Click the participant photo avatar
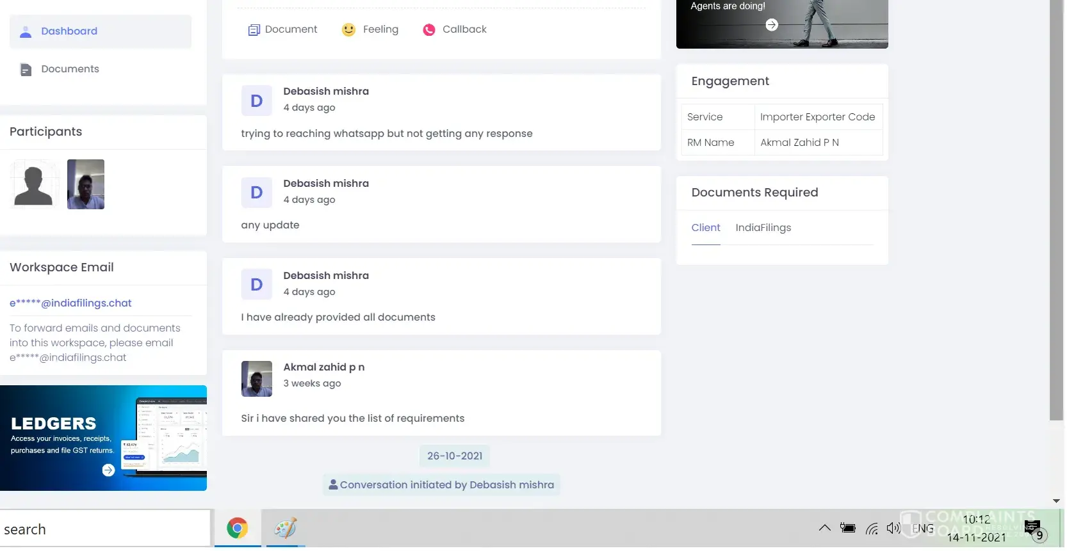Image resolution: width=1067 pixels, height=551 pixels. coord(86,184)
